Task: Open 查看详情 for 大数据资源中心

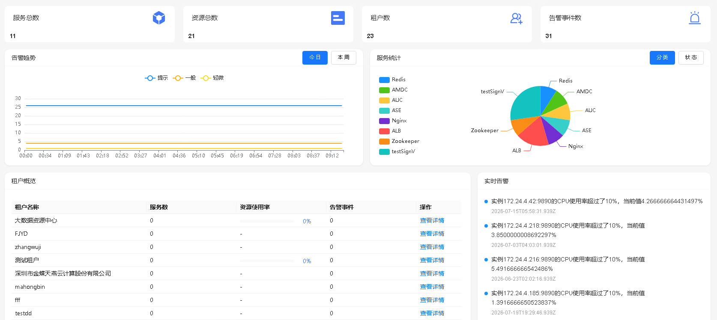Action: point(432,220)
